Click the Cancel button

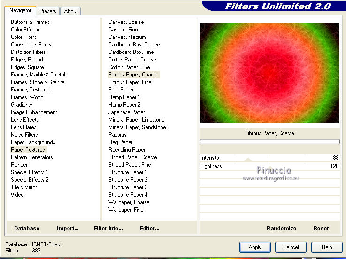click(291, 247)
